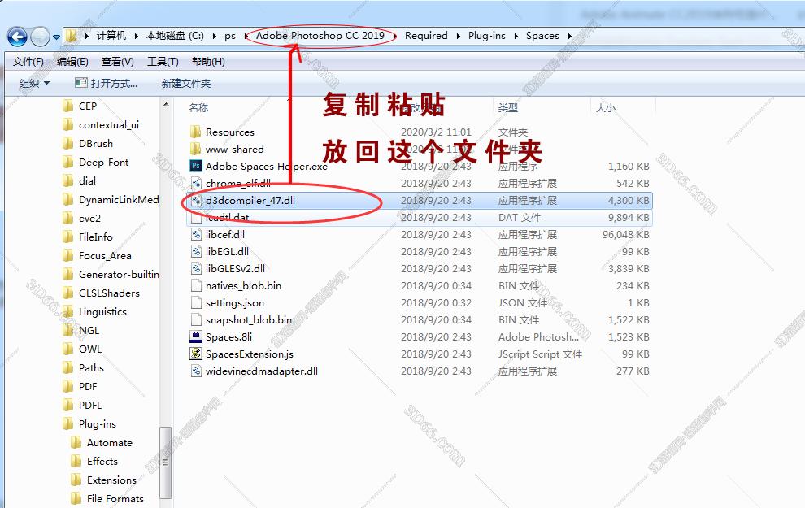Click the navigation pane scrollbar up arrow
The width and height of the screenshot is (805, 508).
165,105
